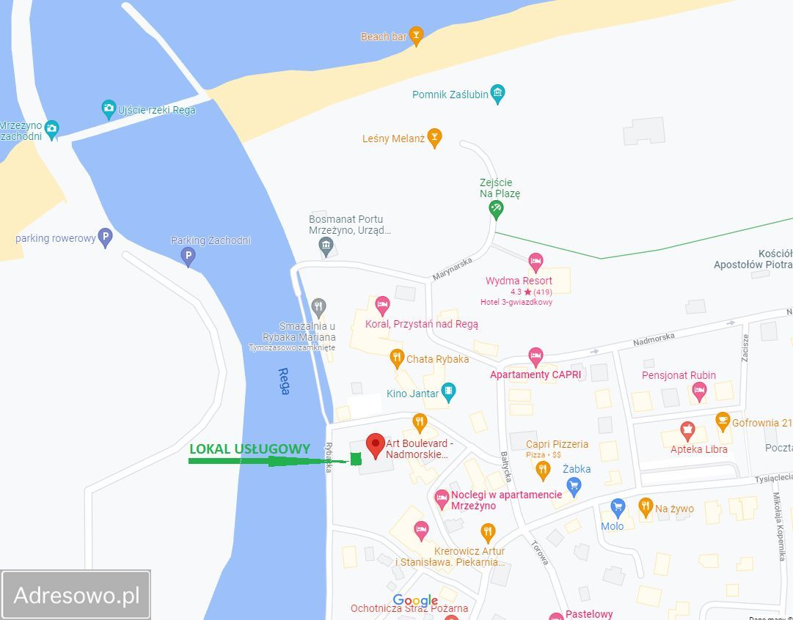Click the Google logo on the map
The width and height of the screenshot is (793, 620).
pyautogui.click(x=415, y=601)
